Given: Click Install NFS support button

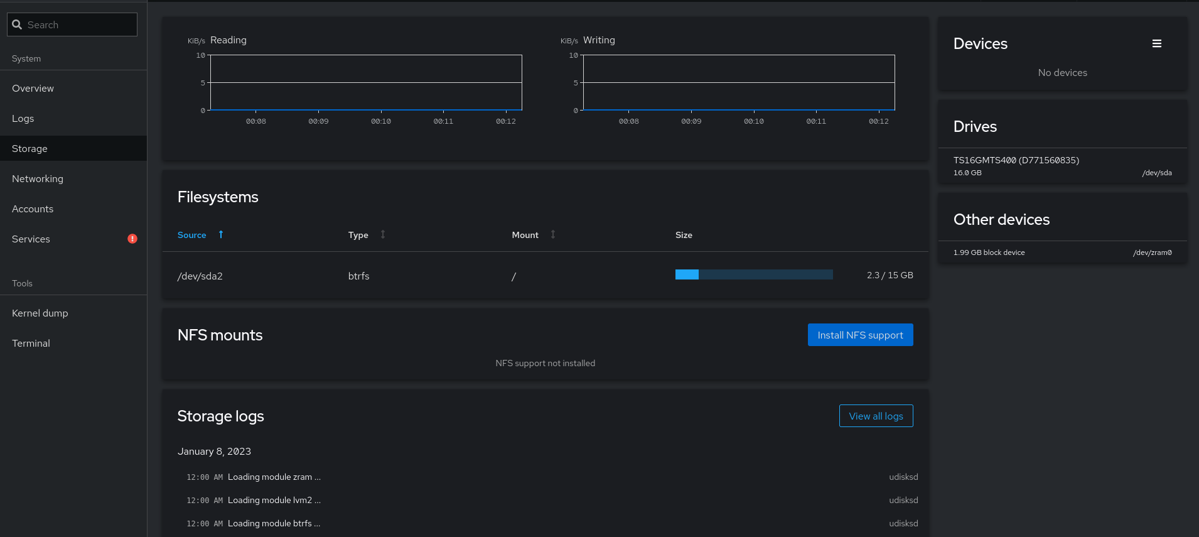Looking at the screenshot, I should [860, 335].
